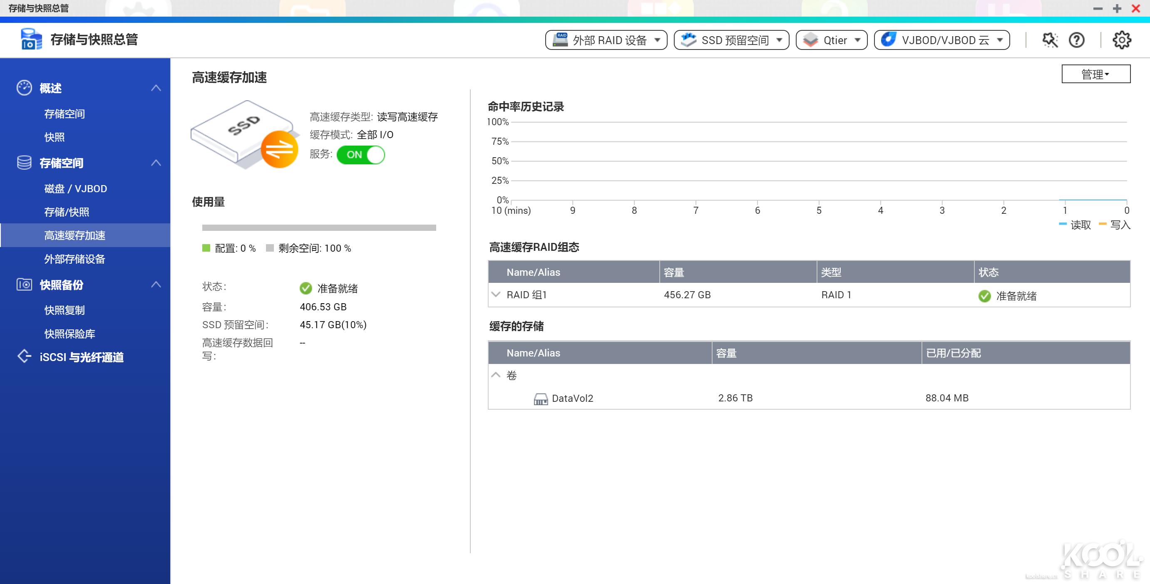
Task: Select the 概述 gauge icon in sidebar
Action: coord(24,87)
